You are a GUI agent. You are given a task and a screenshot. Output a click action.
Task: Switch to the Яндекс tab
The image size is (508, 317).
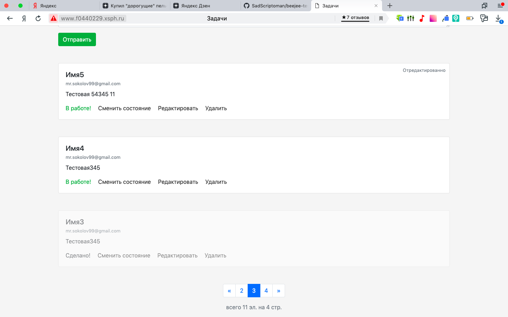(x=64, y=6)
